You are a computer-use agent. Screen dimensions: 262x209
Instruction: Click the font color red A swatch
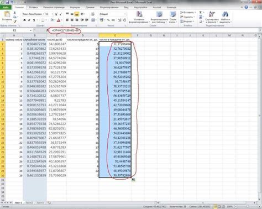point(59,20)
